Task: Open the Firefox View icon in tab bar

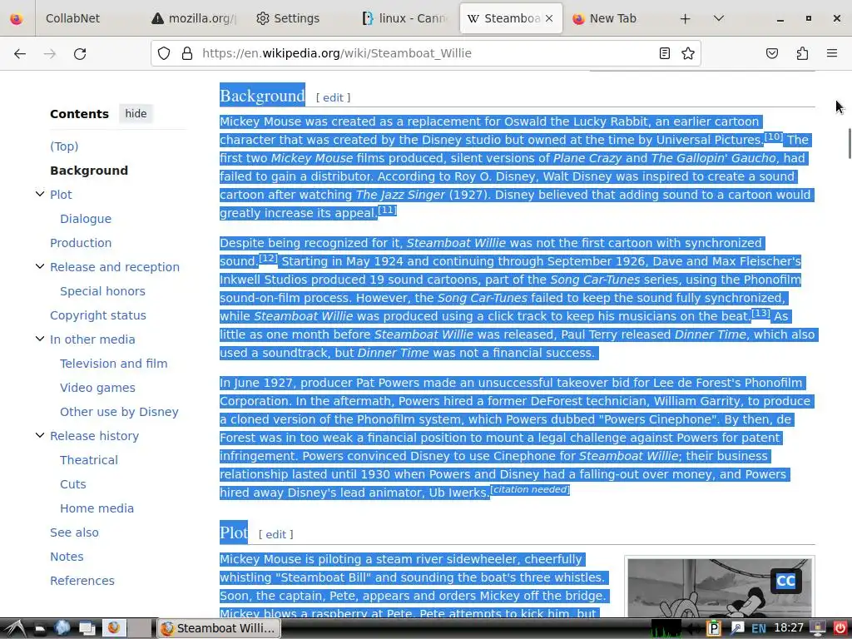Action: coord(17,18)
